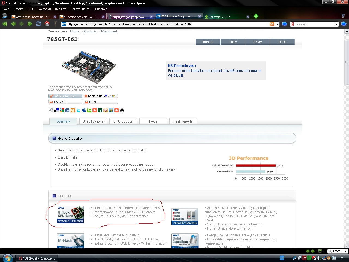Click the Where to buy button

[x=65, y=96]
